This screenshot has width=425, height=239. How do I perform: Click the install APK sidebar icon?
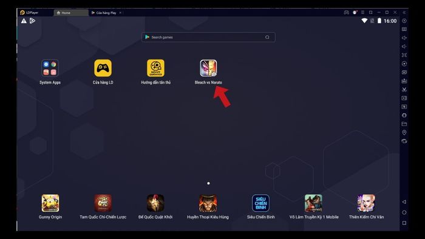pos(404,81)
